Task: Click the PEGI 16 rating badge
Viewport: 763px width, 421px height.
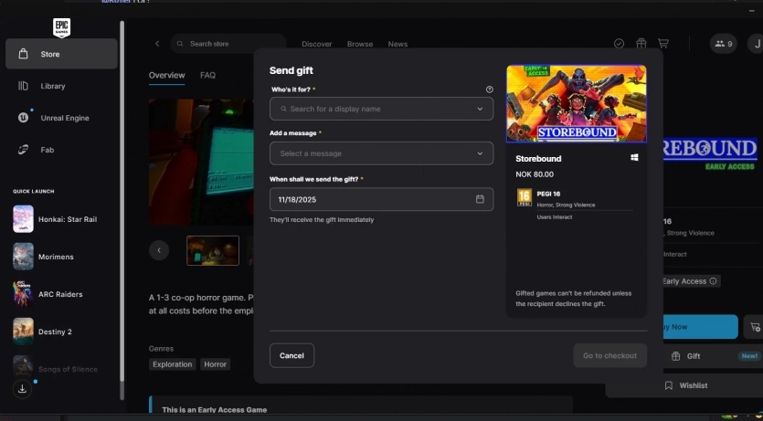Action: coord(525,198)
